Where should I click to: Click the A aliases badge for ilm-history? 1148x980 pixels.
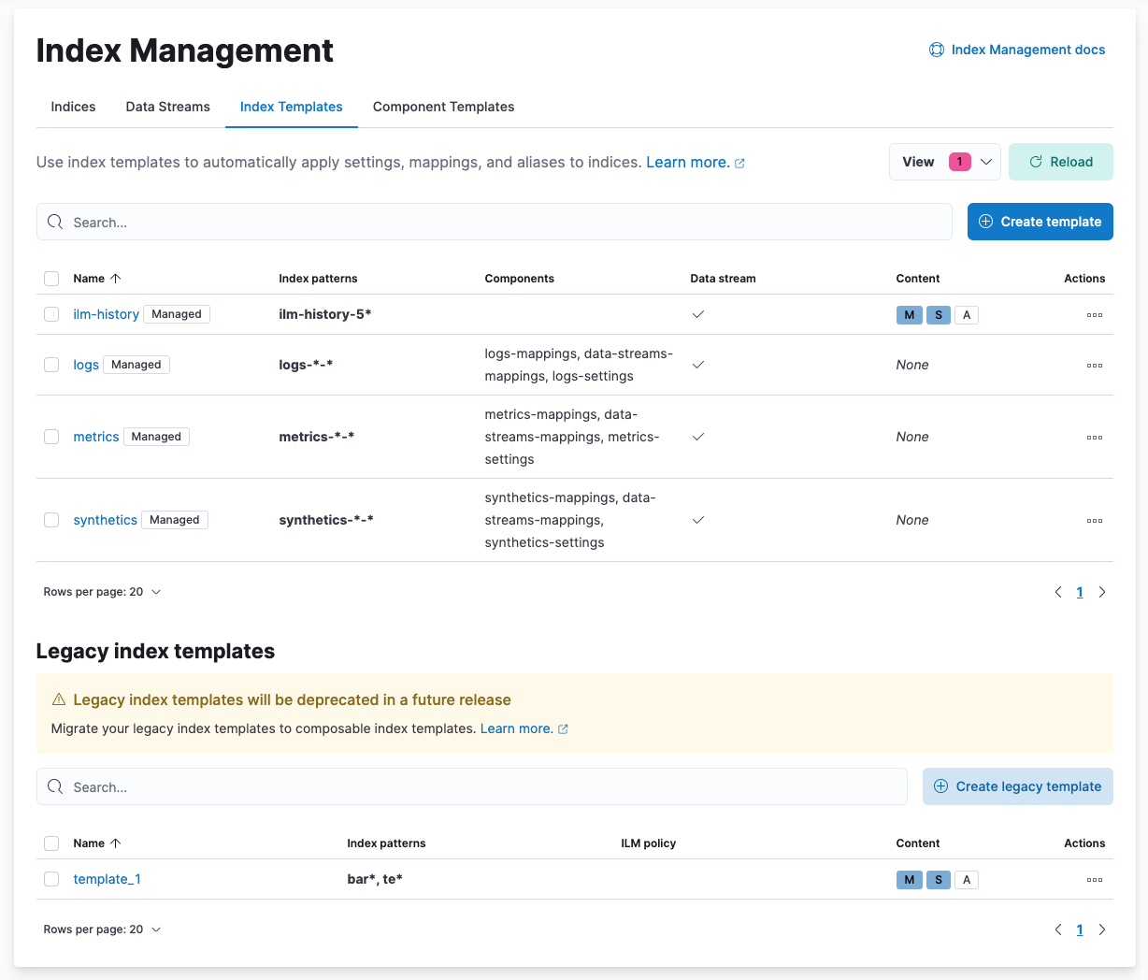click(967, 315)
